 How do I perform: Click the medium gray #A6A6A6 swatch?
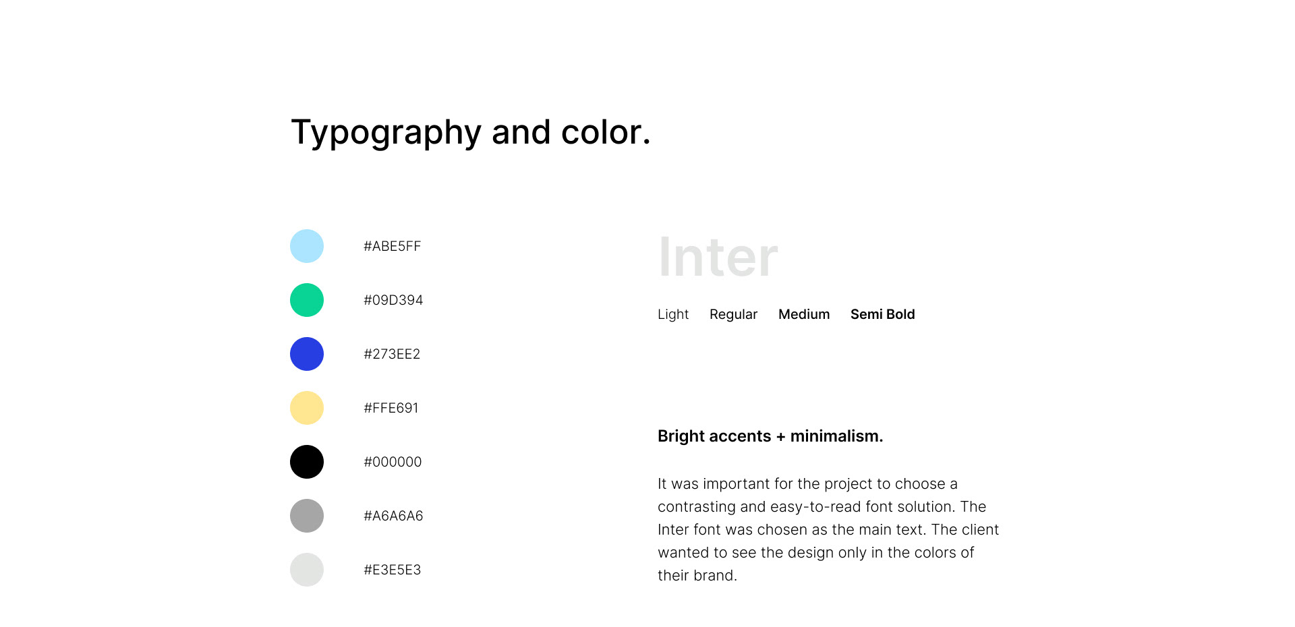click(307, 516)
